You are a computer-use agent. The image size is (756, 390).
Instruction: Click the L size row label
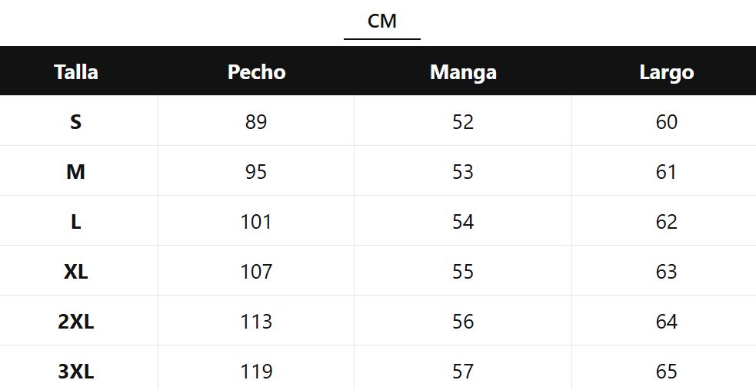click(x=76, y=222)
